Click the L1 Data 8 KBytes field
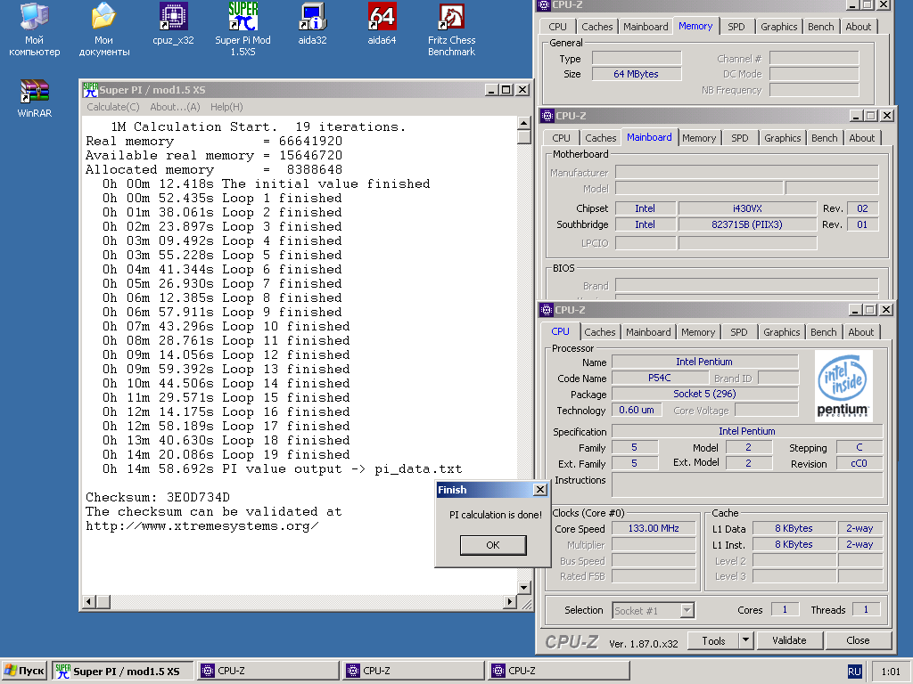The width and height of the screenshot is (913, 684). tap(794, 528)
